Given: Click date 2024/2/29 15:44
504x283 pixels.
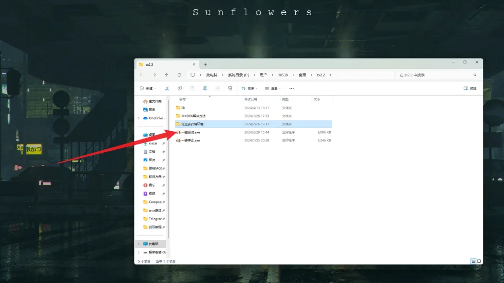Looking at the screenshot, I should (256, 132).
